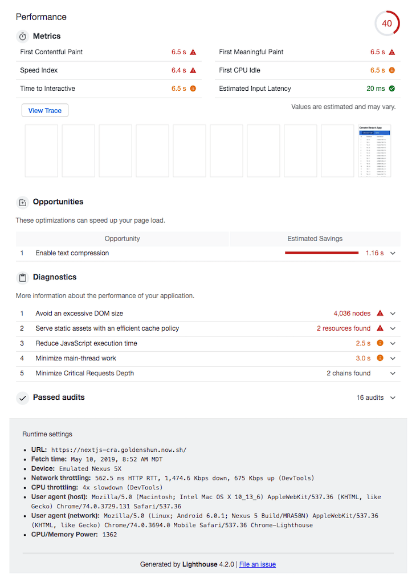416x586 pixels.
Task: Click the Create React App filmstrip thumbnail
Action: click(374, 151)
